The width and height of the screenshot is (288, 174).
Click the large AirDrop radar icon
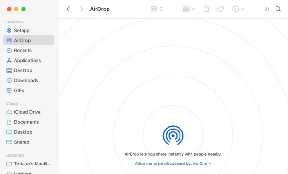173,135
